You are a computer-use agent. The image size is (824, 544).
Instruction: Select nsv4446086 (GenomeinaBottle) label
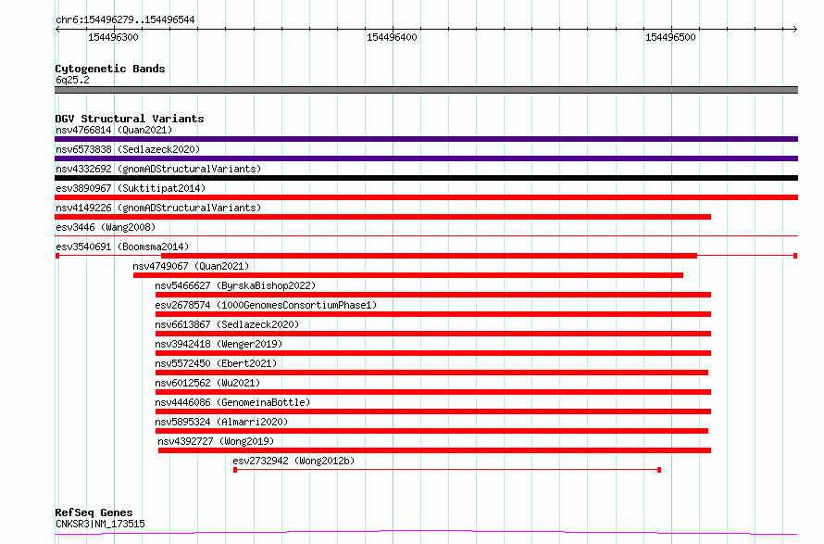(232, 402)
